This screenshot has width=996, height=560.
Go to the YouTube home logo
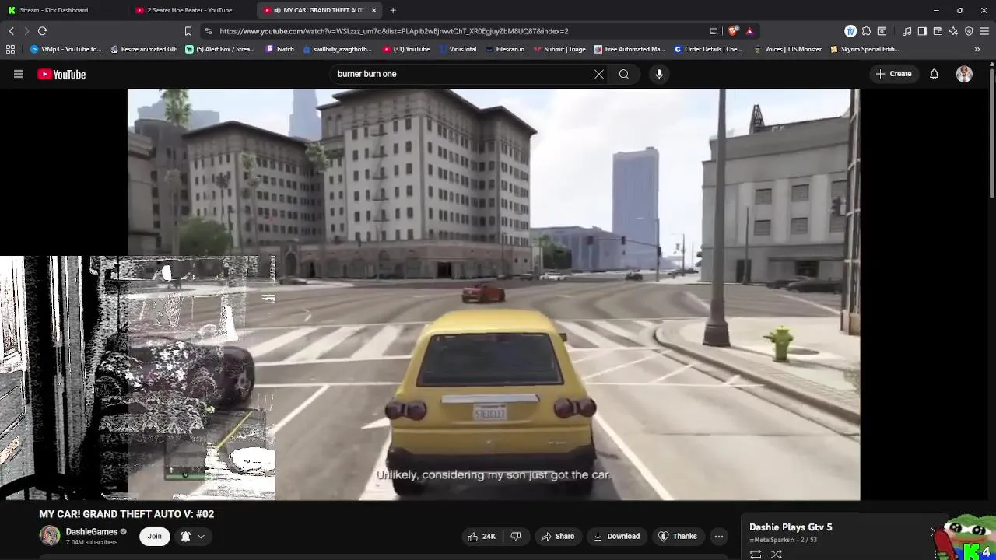tap(61, 75)
